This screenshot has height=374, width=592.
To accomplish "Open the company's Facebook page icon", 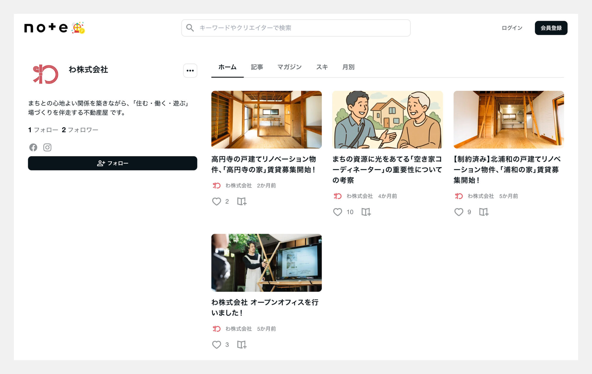I will (33, 147).
